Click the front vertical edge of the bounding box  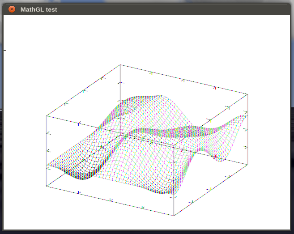point(174,179)
